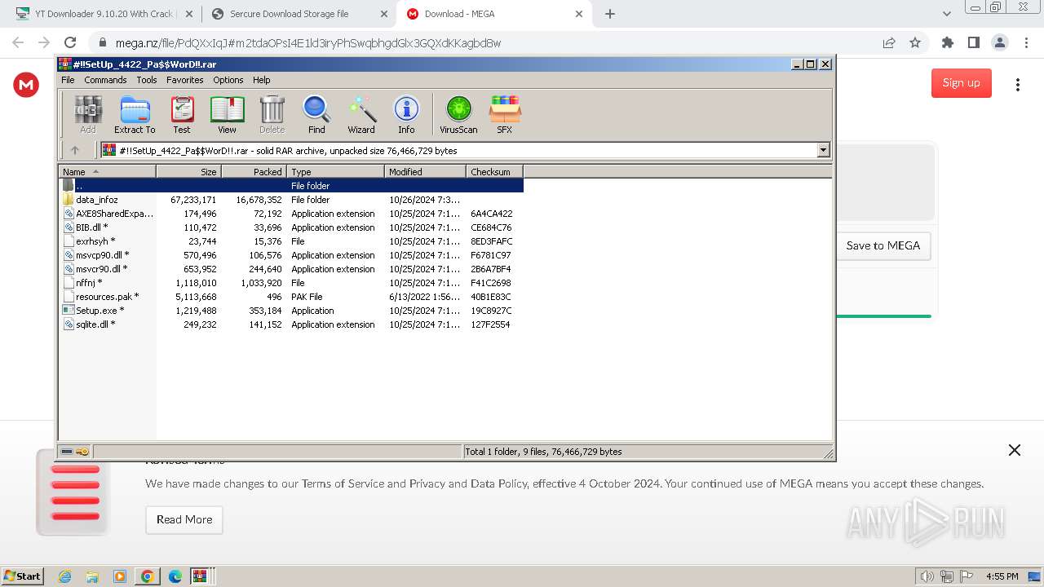Open the Help menu in WinRAR
This screenshot has width=1044, height=587.
[262, 80]
